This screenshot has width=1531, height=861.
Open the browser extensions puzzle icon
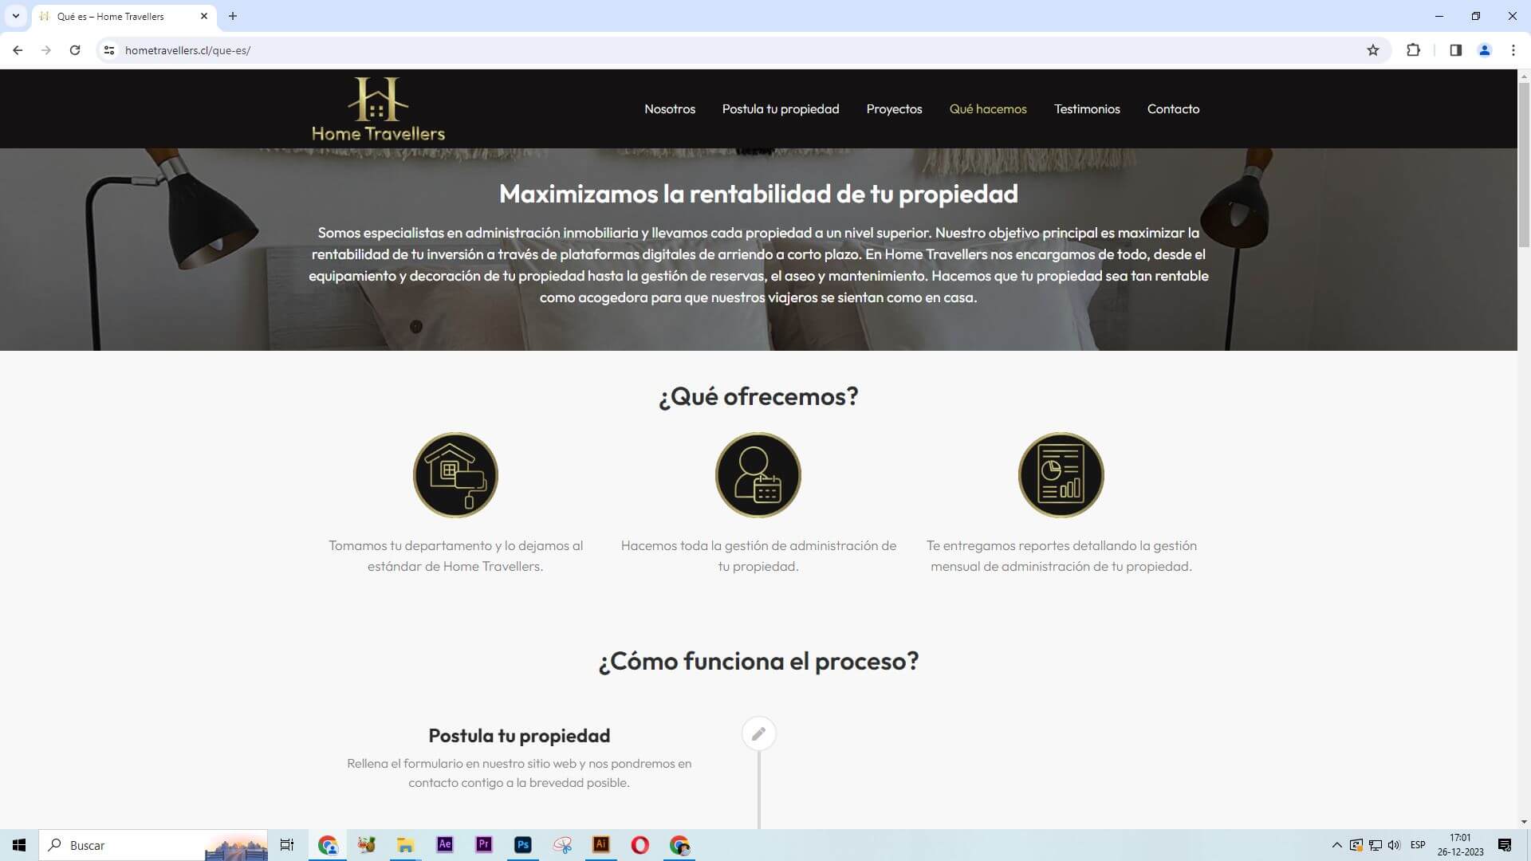(x=1413, y=50)
